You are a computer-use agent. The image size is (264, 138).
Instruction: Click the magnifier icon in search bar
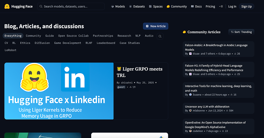[x=41, y=6]
